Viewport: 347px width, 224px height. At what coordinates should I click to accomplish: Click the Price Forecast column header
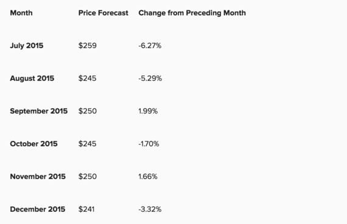point(103,13)
